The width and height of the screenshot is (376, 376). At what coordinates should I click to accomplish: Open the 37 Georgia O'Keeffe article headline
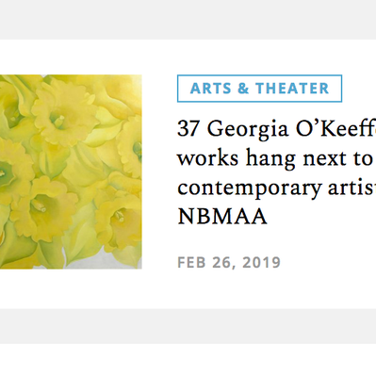[x=277, y=172]
